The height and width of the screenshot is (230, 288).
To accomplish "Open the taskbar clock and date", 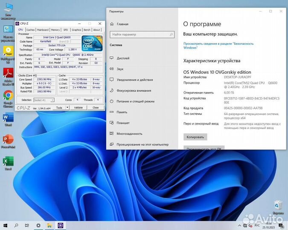I will coord(268,226).
